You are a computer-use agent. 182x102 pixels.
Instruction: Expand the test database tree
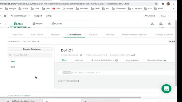click(8, 67)
